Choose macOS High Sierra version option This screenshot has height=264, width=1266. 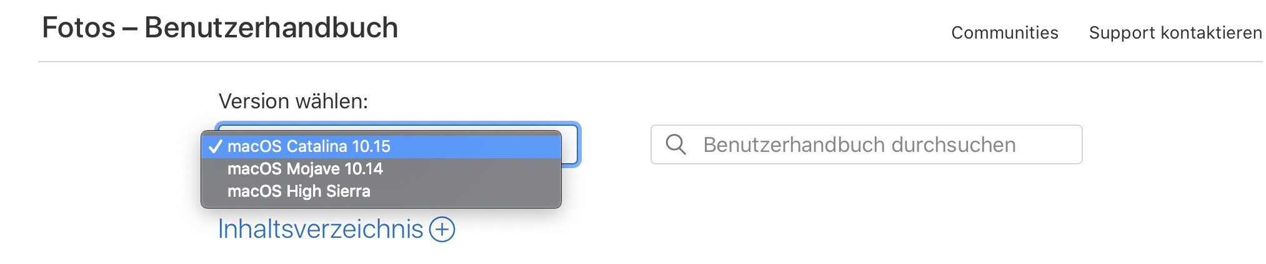pyautogui.click(x=299, y=191)
